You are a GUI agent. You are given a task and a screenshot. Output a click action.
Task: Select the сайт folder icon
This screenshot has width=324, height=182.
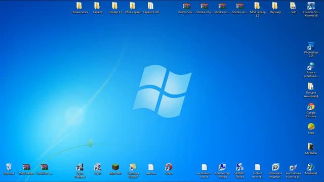click(x=293, y=6)
